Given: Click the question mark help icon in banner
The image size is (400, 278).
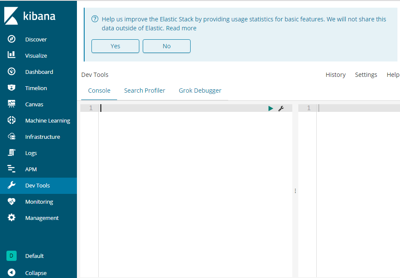Looking at the screenshot, I should pos(95,19).
